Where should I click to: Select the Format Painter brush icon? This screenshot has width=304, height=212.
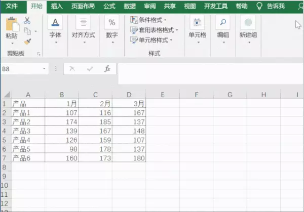click(27, 41)
